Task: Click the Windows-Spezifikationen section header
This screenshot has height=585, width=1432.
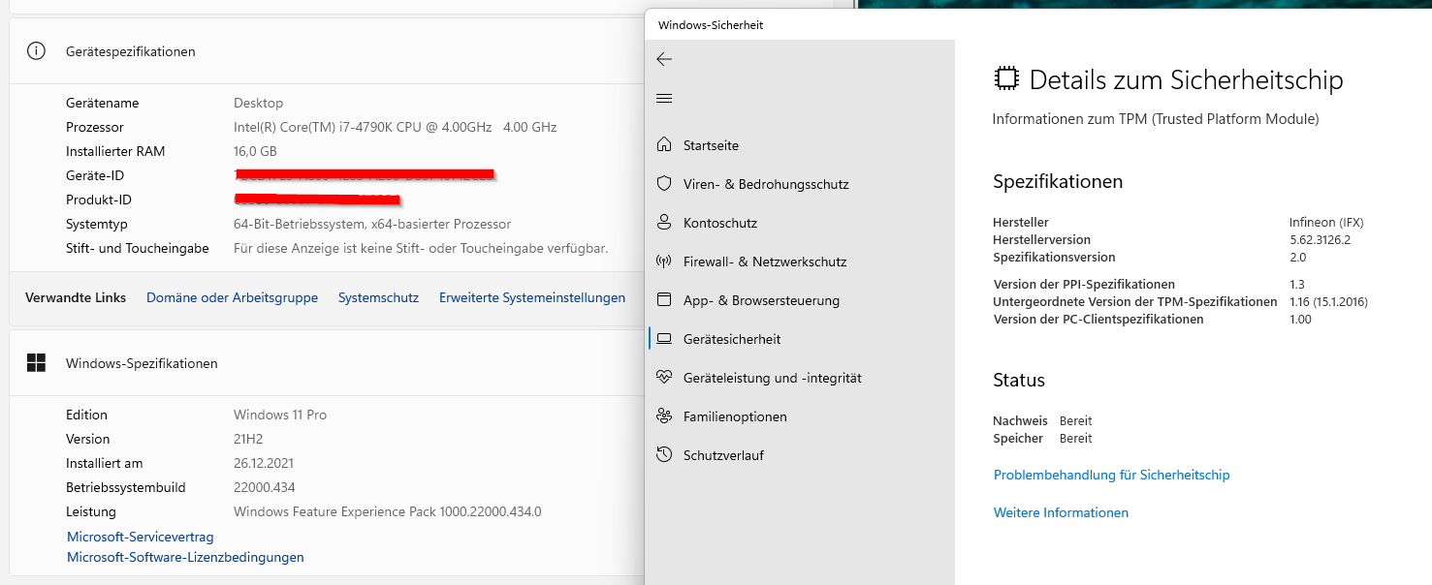Action: click(x=142, y=364)
